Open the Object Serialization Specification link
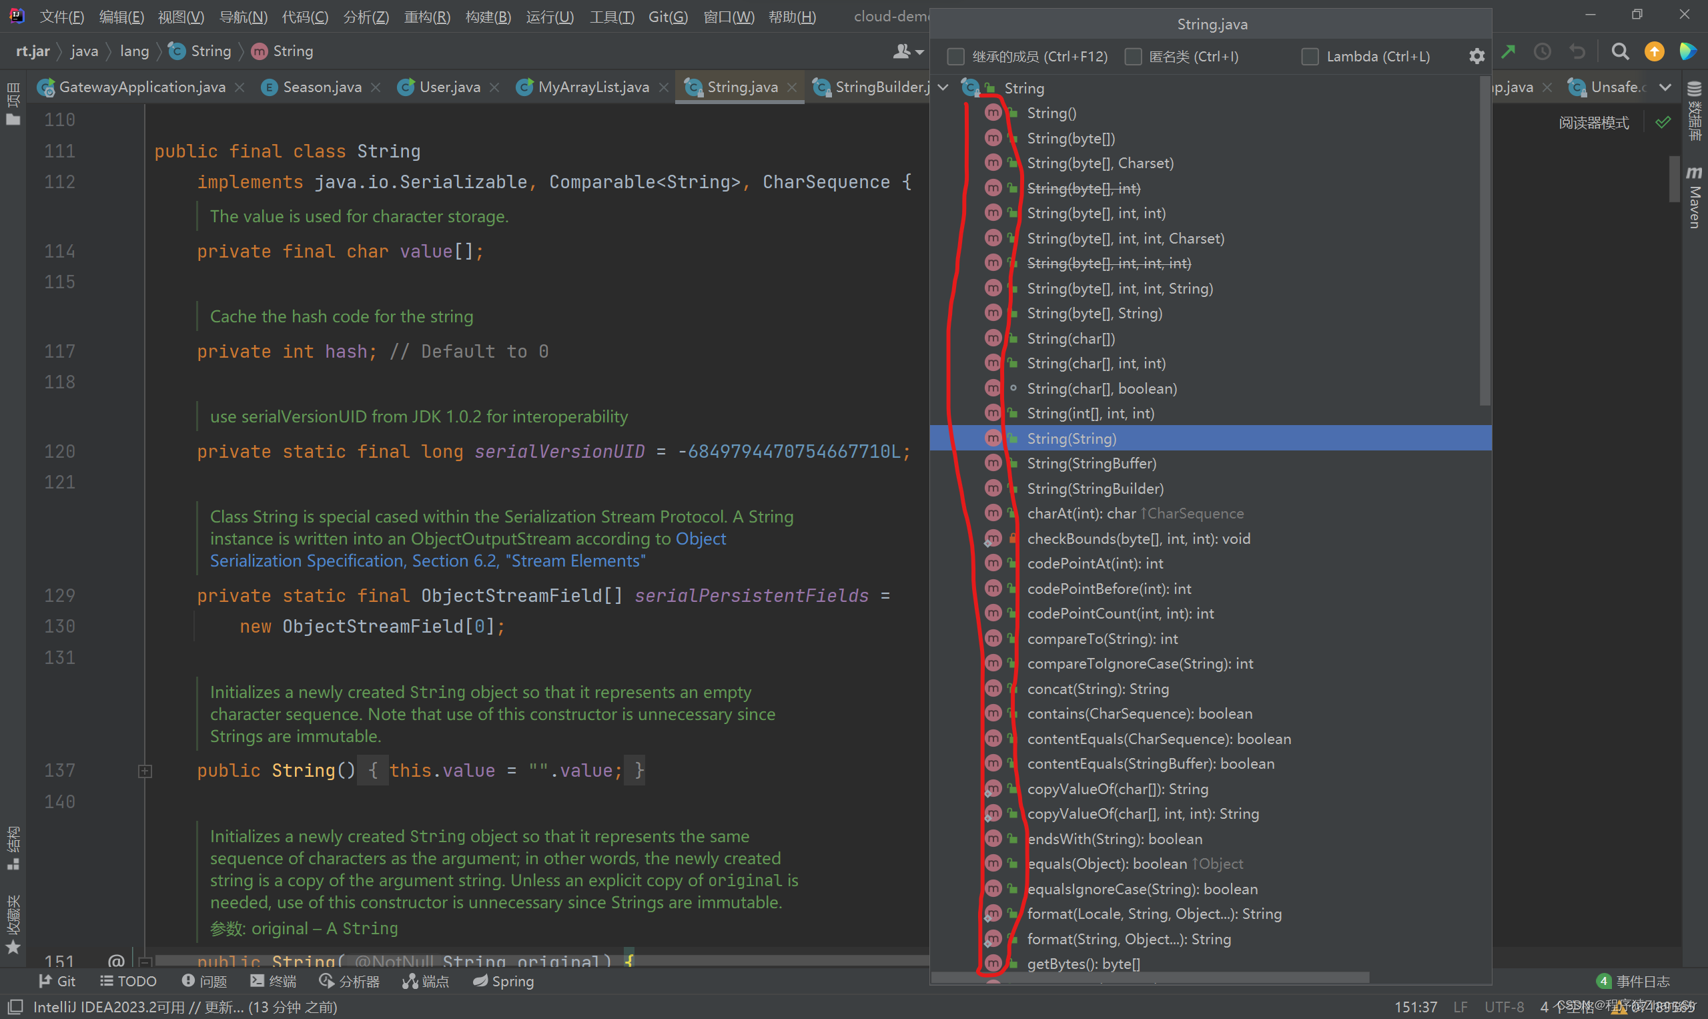This screenshot has width=1708, height=1019. (467, 550)
